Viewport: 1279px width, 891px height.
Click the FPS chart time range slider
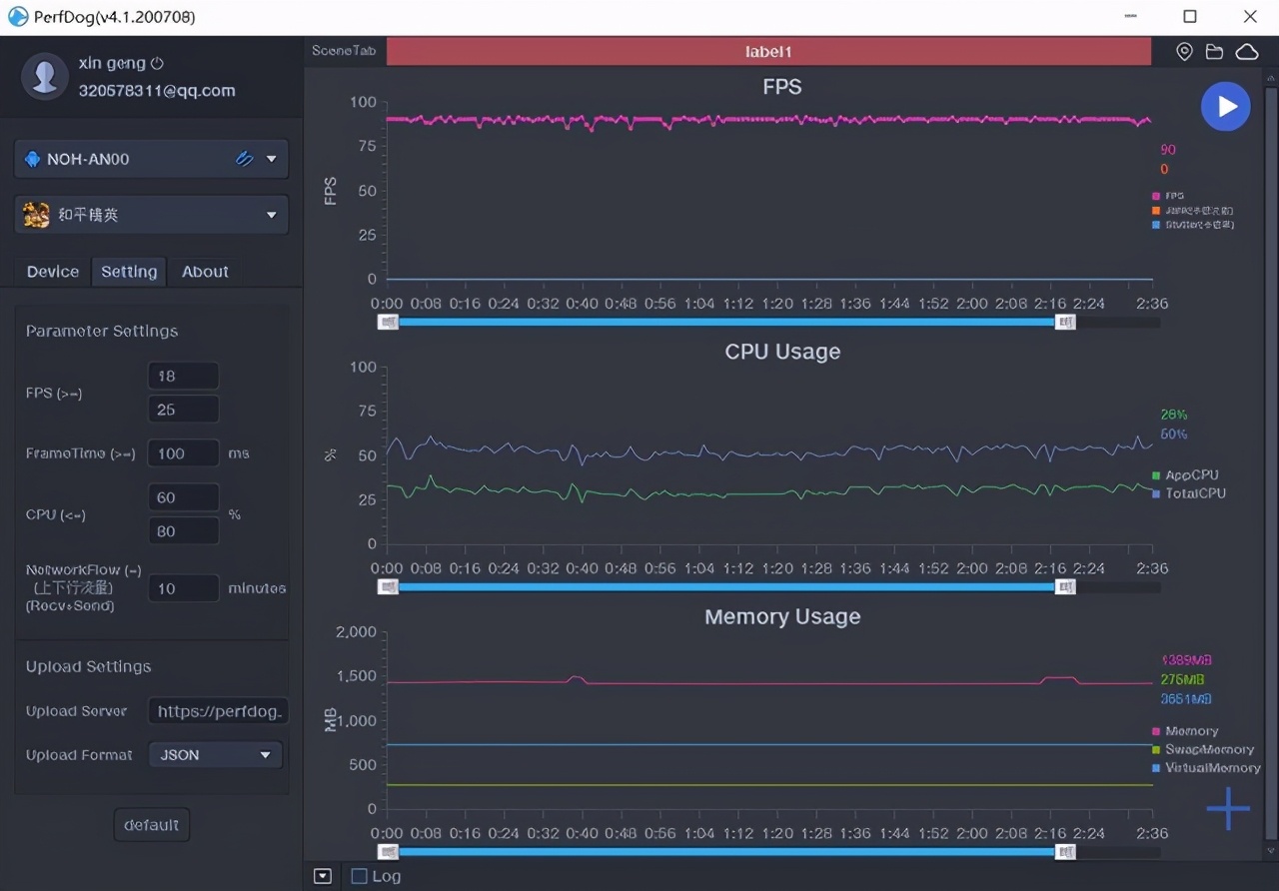[726, 322]
